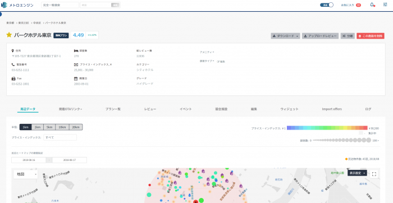Viewport: 393px width, 203px height.
Task: Switch to the レビュー tab
Action: coord(150,109)
